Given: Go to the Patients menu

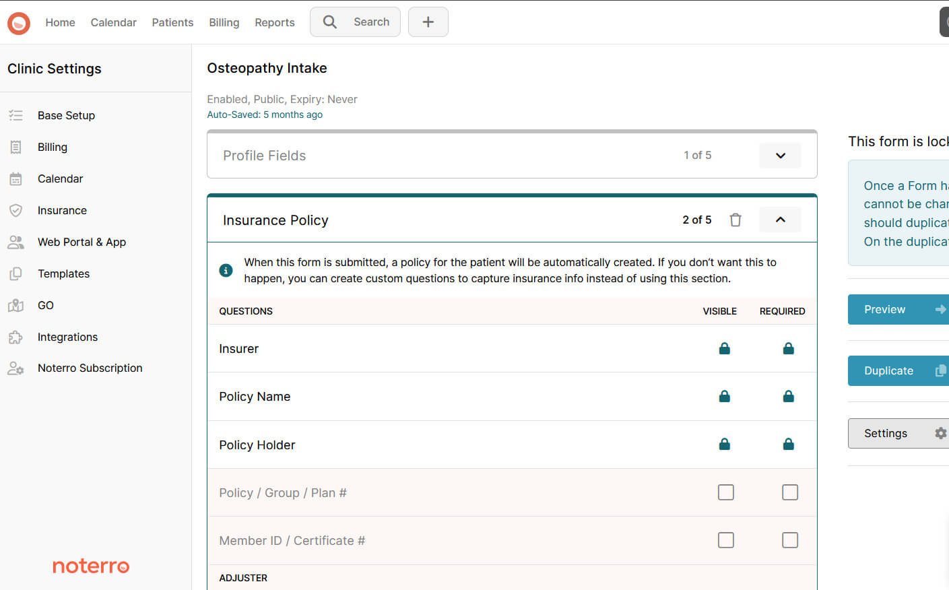Looking at the screenshot, I should coord(172,22).
